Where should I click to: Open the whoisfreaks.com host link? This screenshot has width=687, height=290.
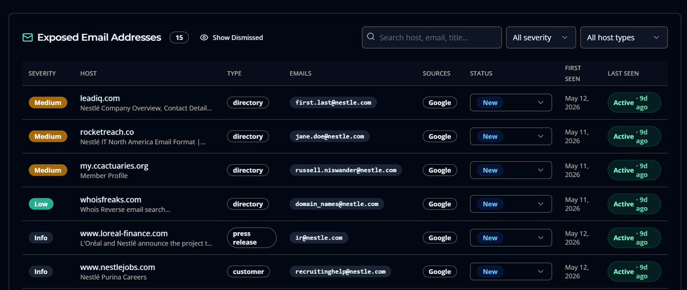110,200
